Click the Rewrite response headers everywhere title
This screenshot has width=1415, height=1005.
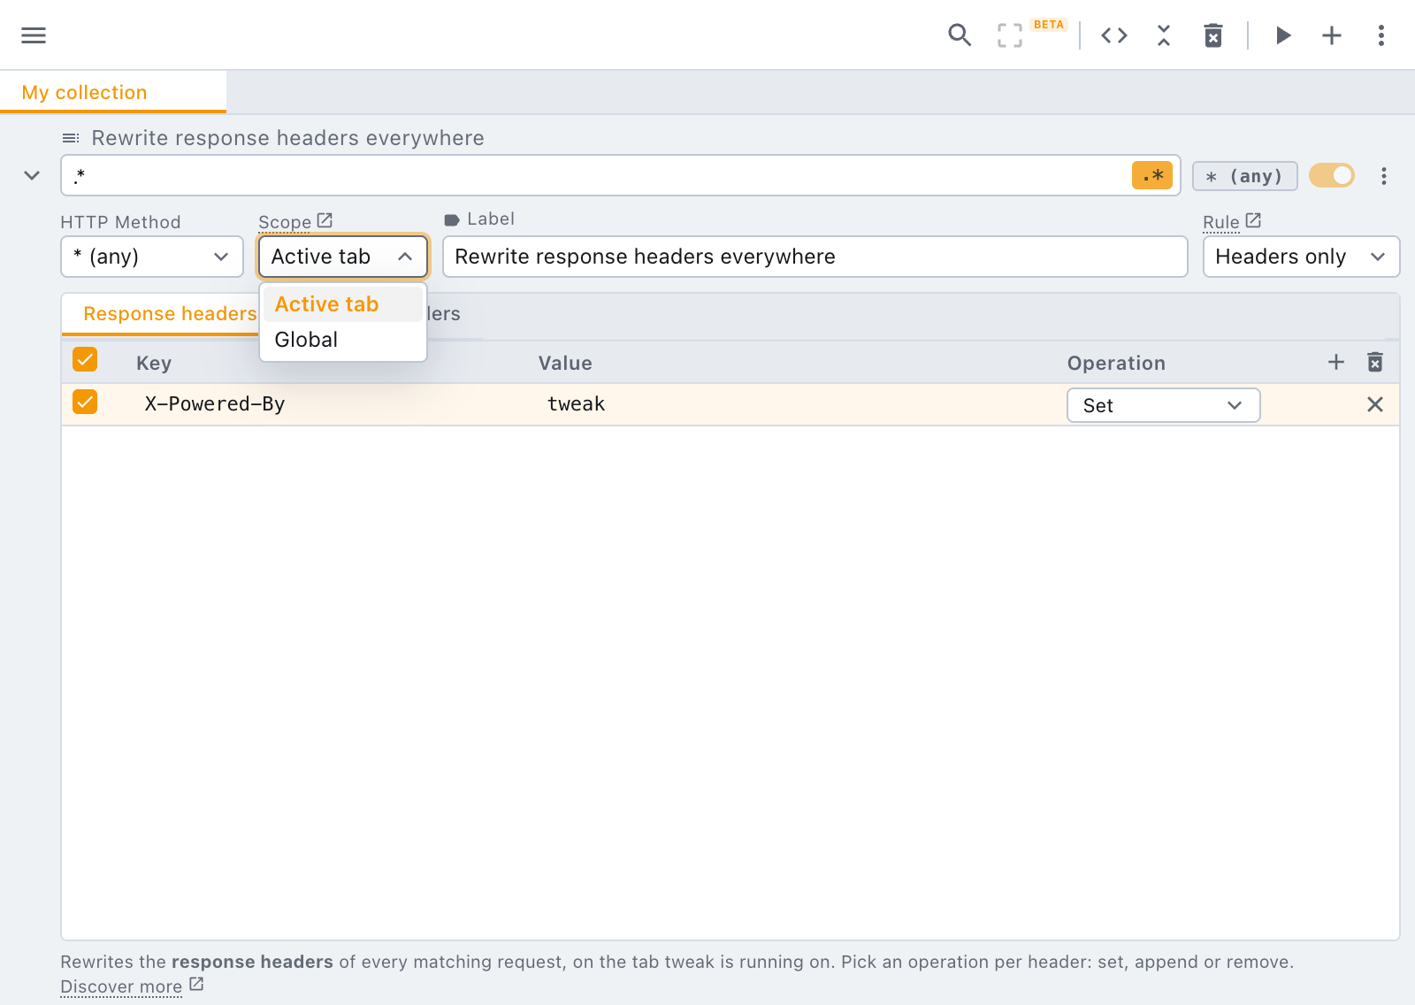(288, 138)
